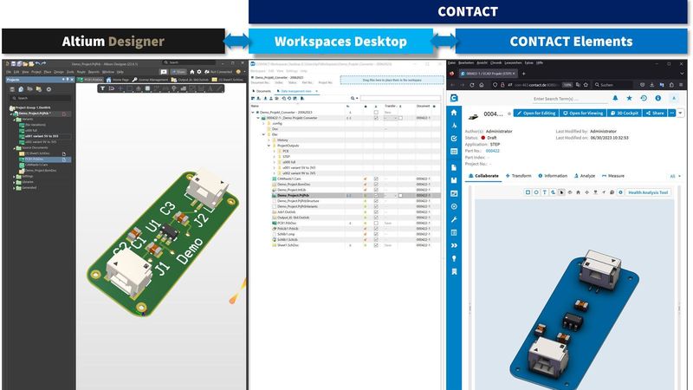Click the text filter icon in Altium PCB toolbar
693x390 pixels.
click(102, 88)
